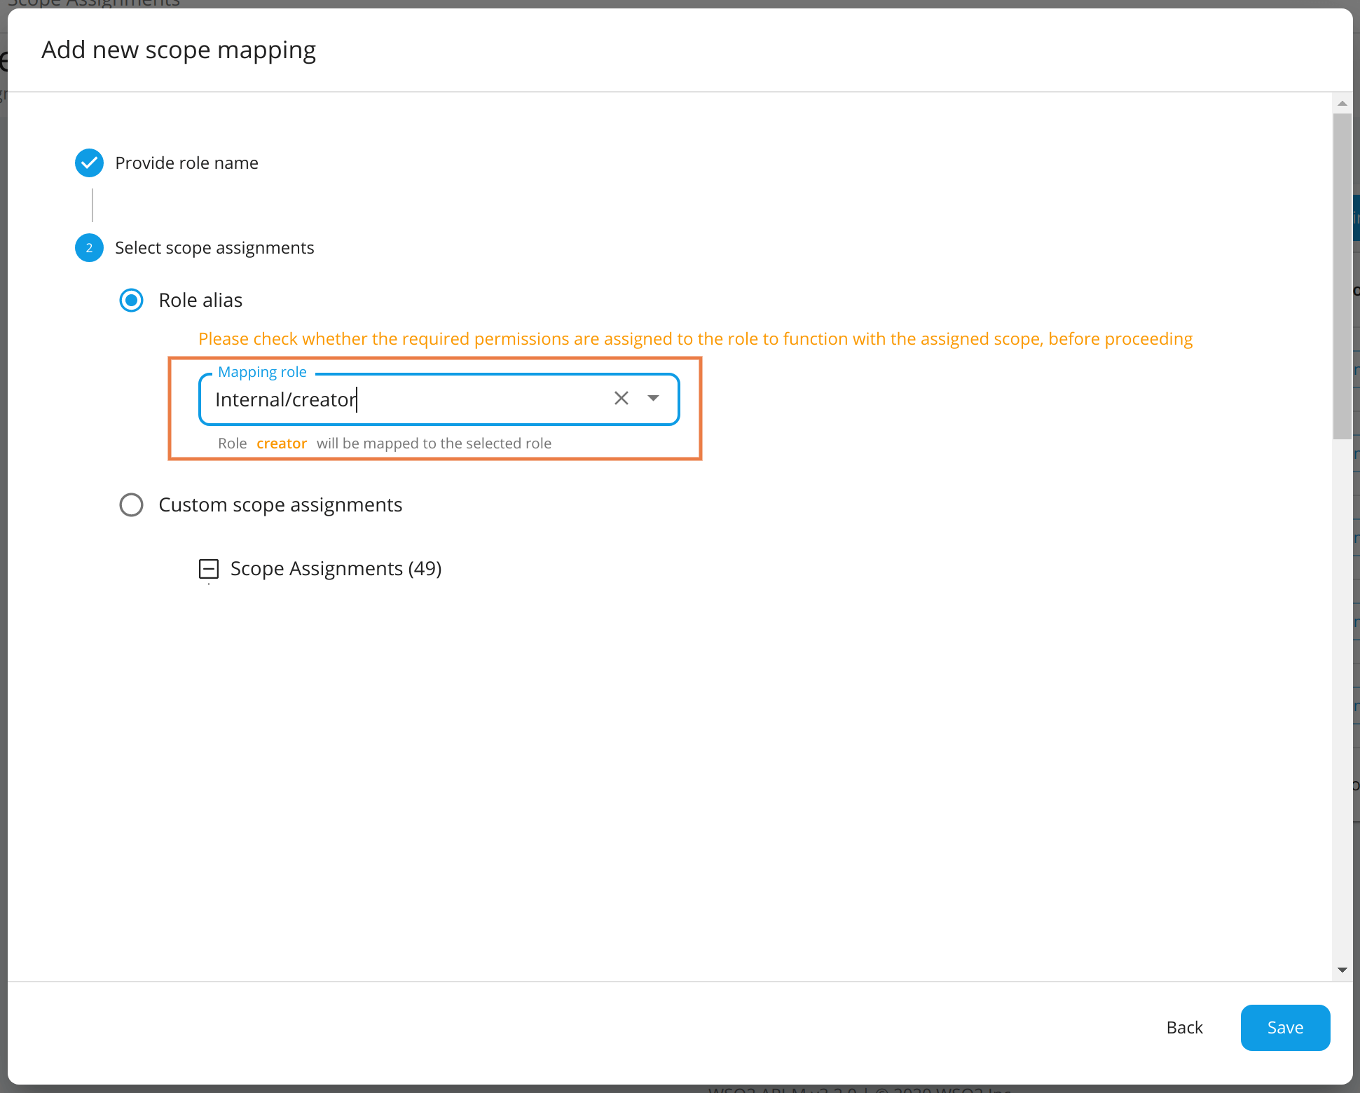Click the scrollbar down arrow icon

pyautogui.click(x=1341, y=970)
